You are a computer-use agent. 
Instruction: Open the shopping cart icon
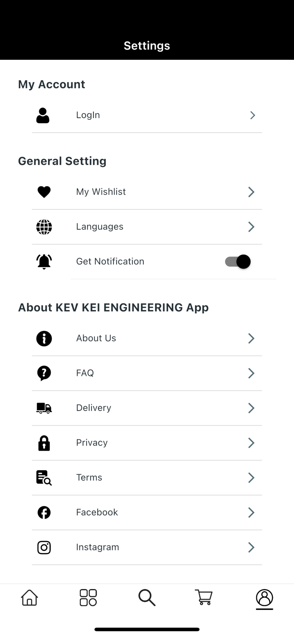(204, 598)
